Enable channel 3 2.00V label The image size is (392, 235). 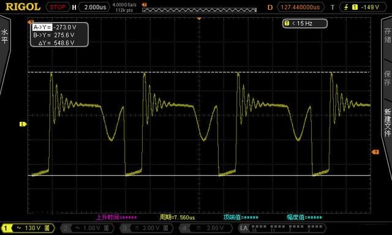pyautogui.click(x=146, y=228)
